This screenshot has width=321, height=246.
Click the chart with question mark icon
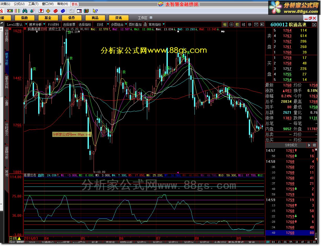tap(41, 11)
